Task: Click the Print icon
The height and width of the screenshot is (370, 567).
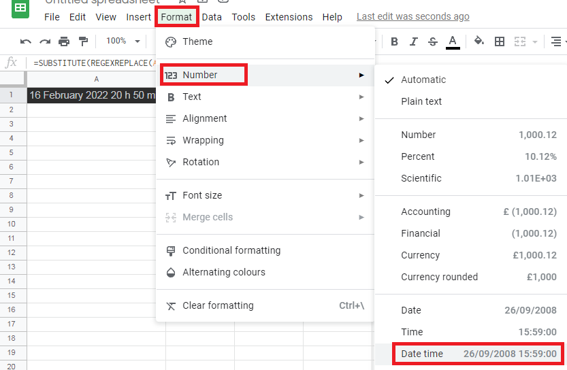Action: 64,41
